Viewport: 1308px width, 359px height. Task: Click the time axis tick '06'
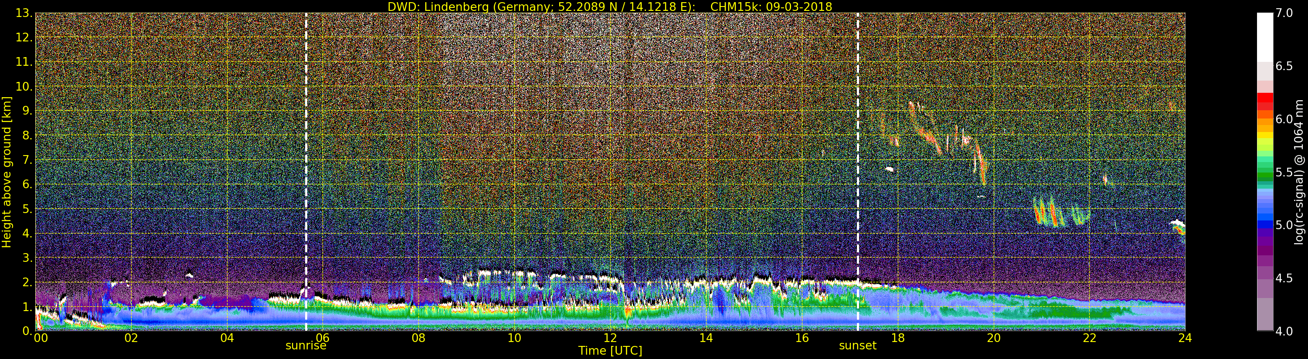pyautogui.click(x=323, y=338)
